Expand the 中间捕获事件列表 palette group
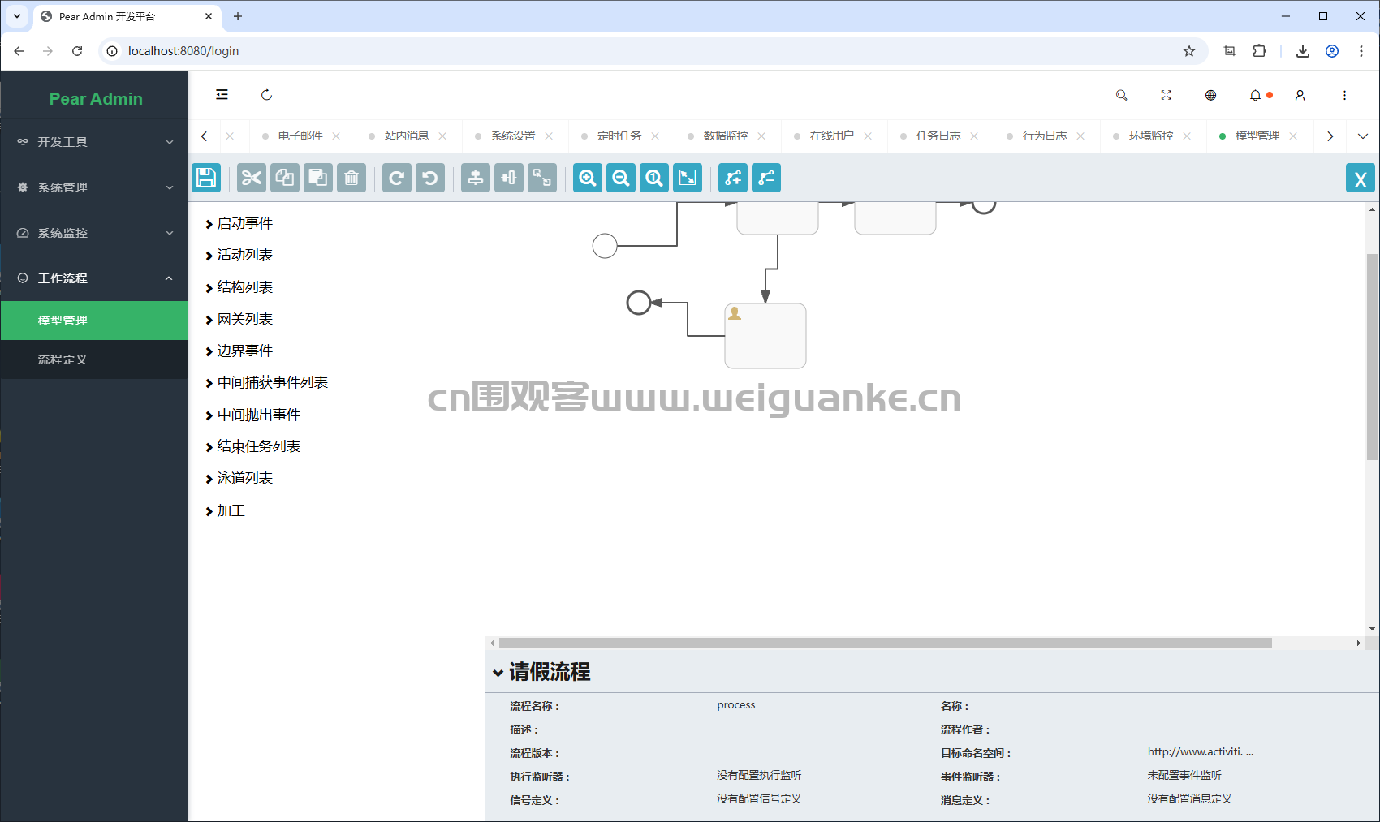Viewport: 1380px width, 822px height. coord(266,382)
